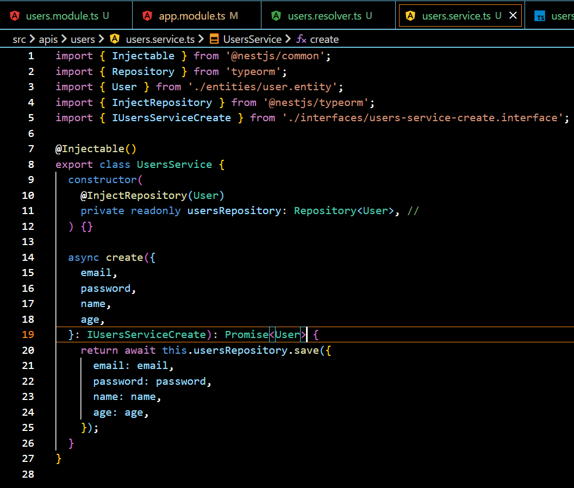The image size is (574, 488).
Task: Click the orange class symbol icon in breadcrumb
Action: (x=214, y=39)
